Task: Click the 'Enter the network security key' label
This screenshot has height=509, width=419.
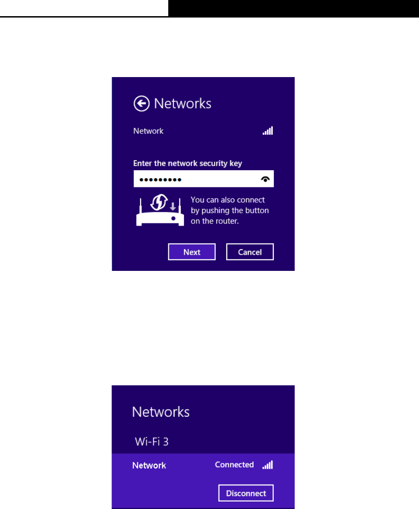Action: click(188, 163)
